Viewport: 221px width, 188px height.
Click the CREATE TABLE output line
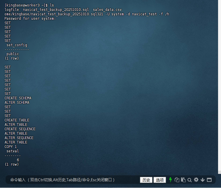coord(17,120)
